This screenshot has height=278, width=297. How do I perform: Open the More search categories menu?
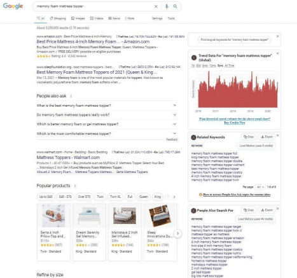tap(130, 18)
